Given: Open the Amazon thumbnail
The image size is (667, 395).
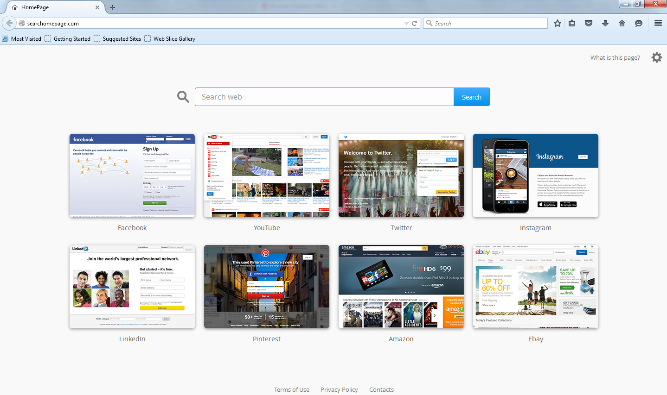Looking at the screenshot, I should 401,287.
